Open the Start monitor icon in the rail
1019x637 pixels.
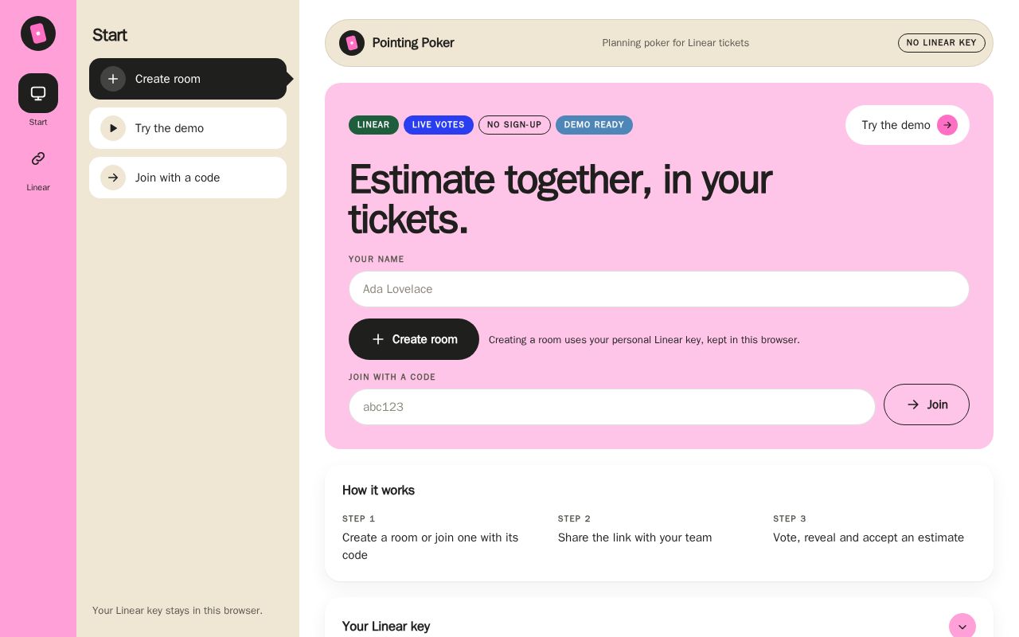click(38, 93)
